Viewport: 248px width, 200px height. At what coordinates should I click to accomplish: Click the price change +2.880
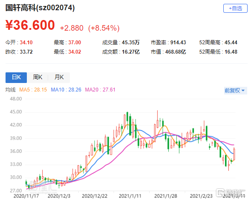click(x=72, y=28)
